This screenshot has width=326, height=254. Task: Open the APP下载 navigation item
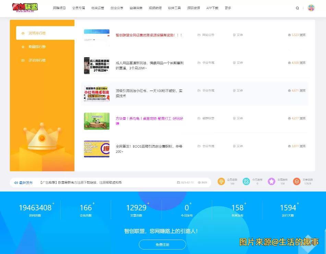pos(212,8)
